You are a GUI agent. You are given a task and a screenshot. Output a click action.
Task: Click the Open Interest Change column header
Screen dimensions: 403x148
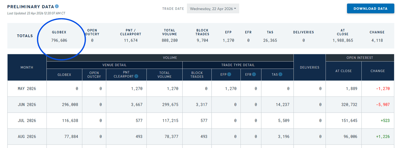pos(377,71)
